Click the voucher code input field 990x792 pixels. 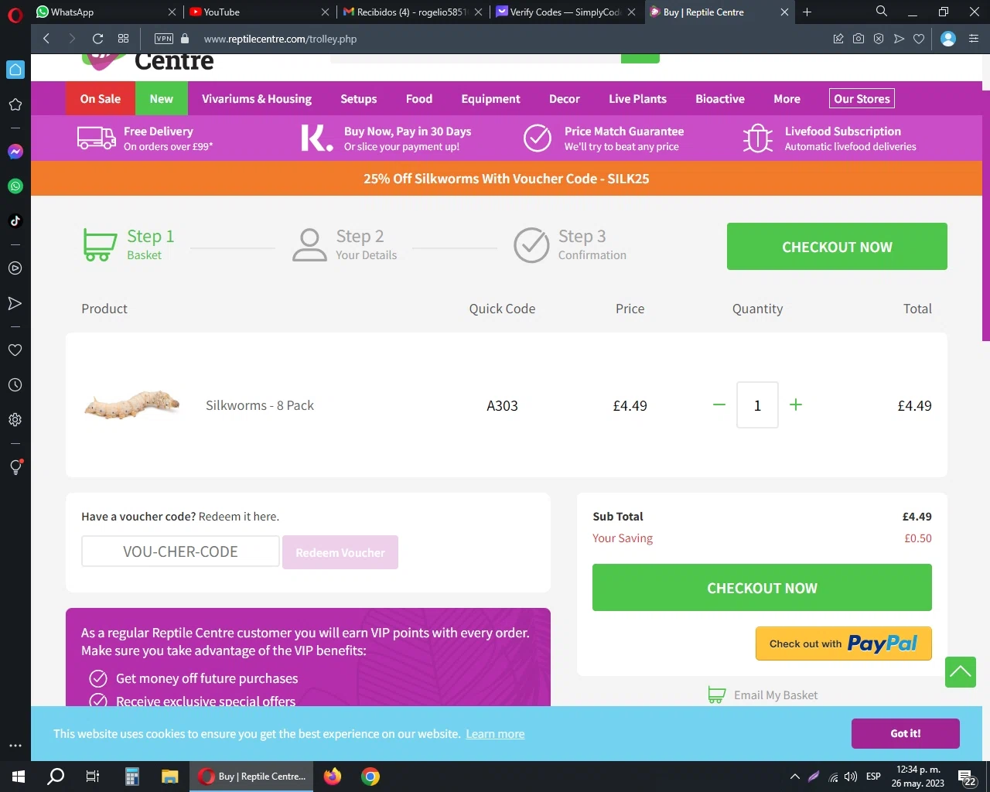point(180,551)
